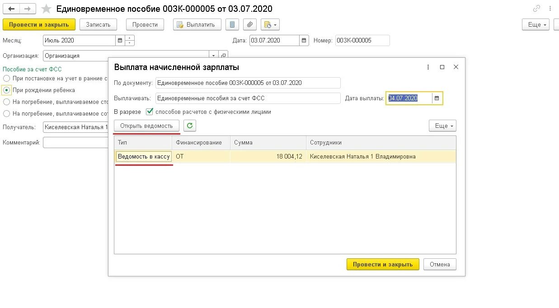Focus the main Дата field 03.07.2020

pyautogui.click(x=274, y=40)
